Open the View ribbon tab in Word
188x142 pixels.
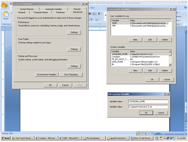[92, 8]
